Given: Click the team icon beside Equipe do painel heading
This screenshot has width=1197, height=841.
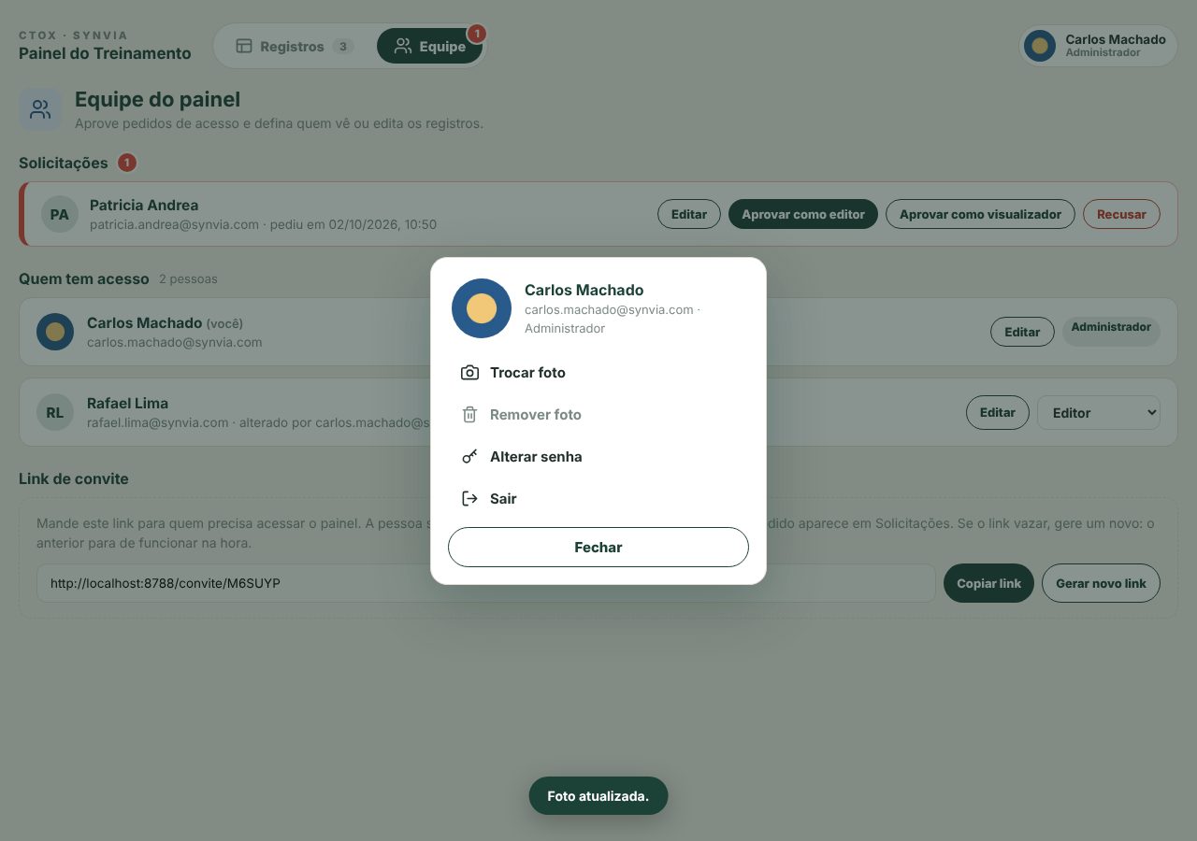Looking at the screenshot, I should [40, 109].
